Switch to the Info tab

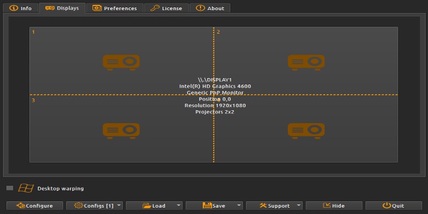point(20,8)
